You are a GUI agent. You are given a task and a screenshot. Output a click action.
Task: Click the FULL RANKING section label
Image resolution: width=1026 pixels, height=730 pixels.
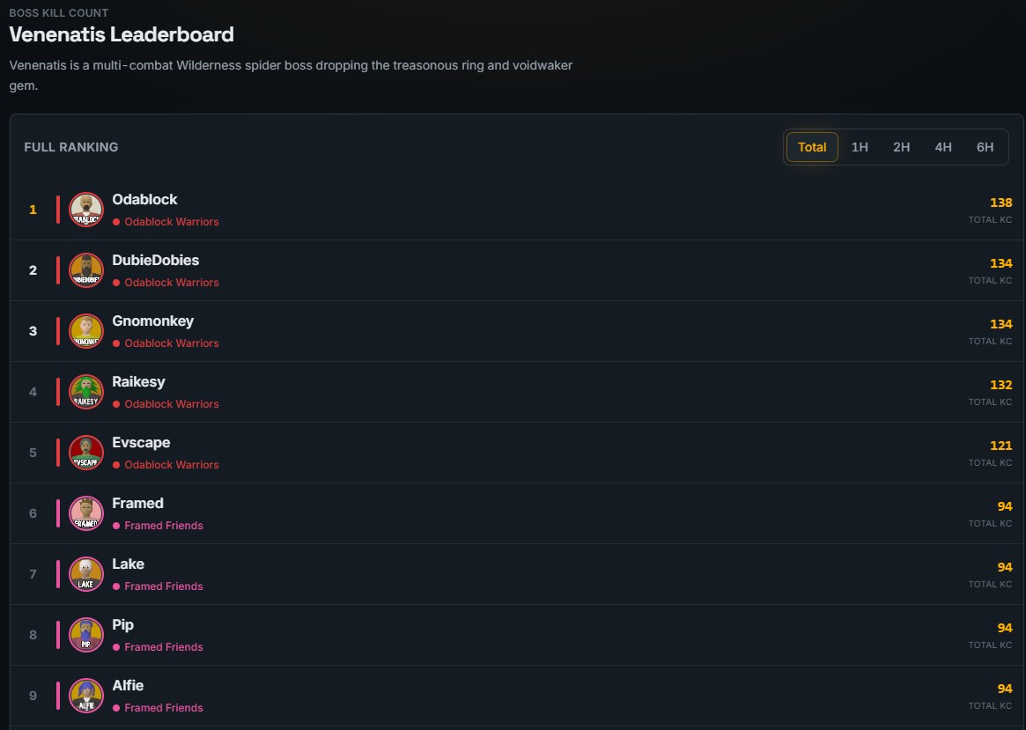point(71,147)
